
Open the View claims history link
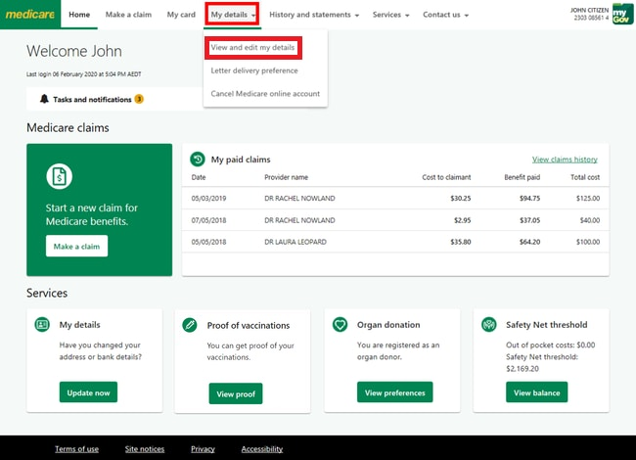[x=564, y=159]
